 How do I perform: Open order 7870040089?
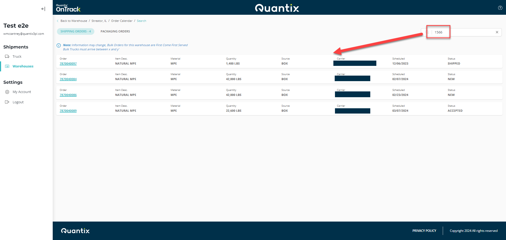pyautogui.click(x=68, y=111)
